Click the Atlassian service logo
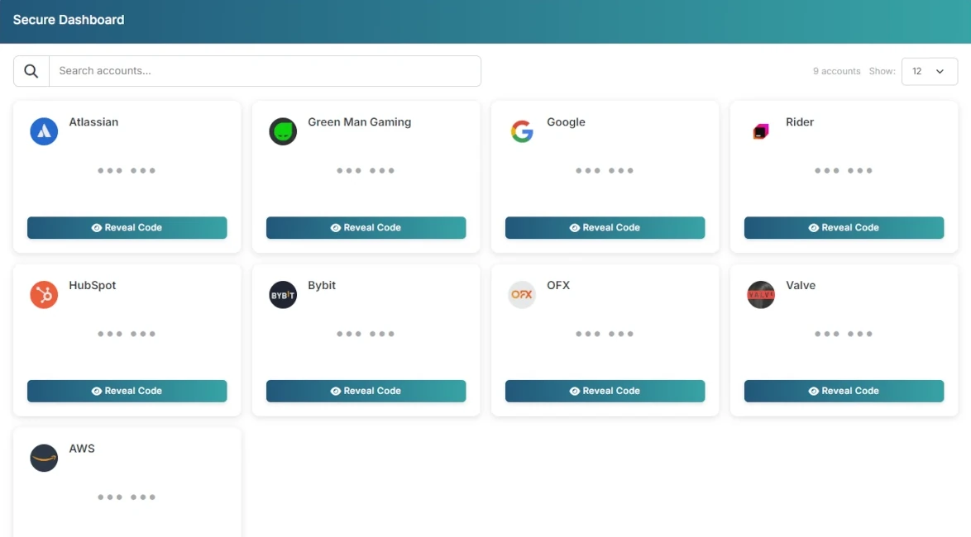Screen dimensions: 971x537 click(44, 131)
